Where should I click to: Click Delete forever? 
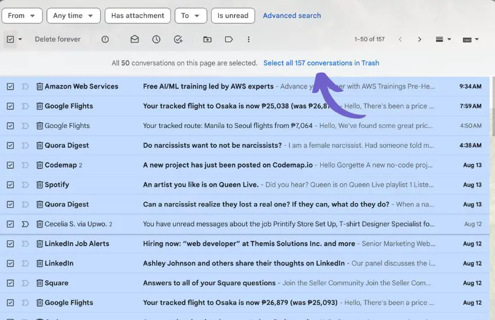pos(58,39)
